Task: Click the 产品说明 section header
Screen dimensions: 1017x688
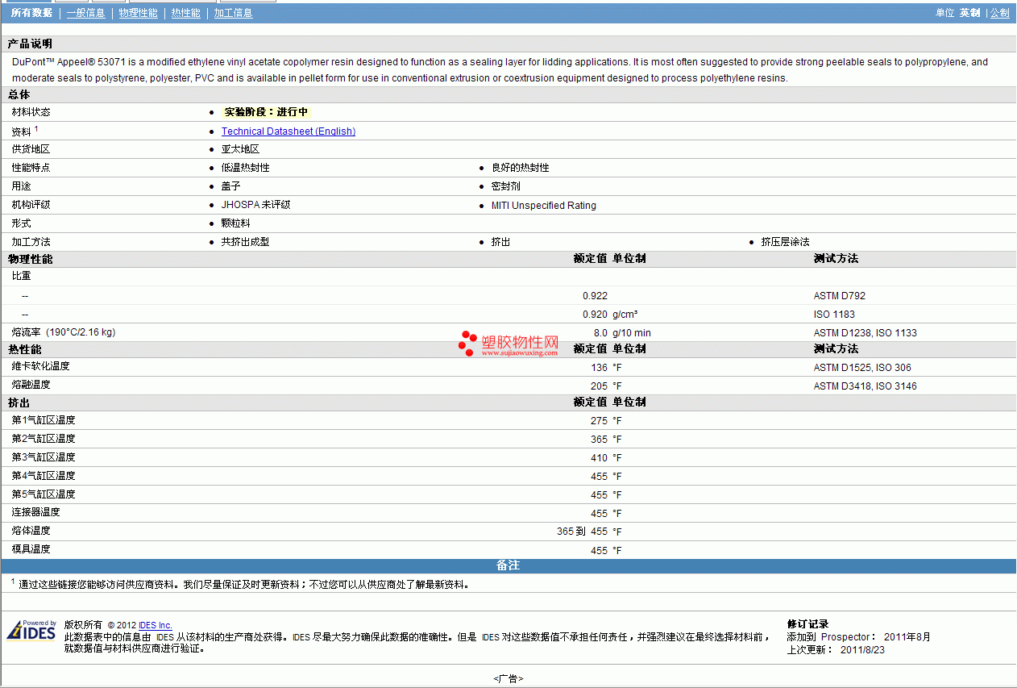Action: pos(30,44)
